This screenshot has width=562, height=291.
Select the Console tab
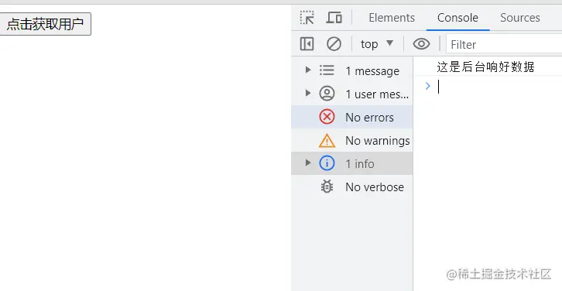pyautogui.click(x=457, y=18)
